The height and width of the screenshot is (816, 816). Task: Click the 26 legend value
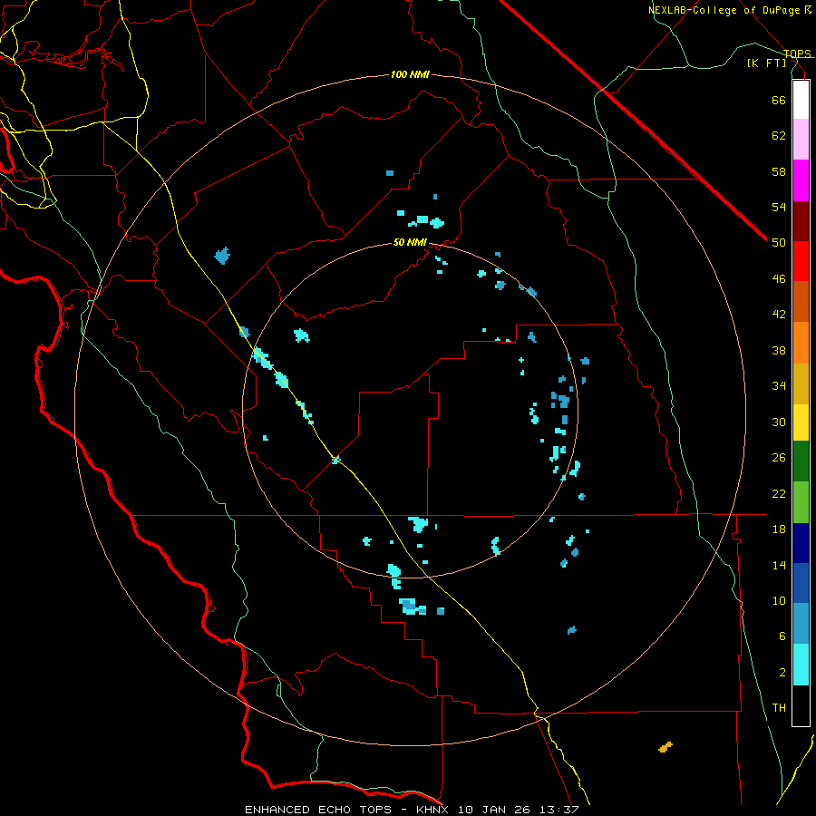point(779,458)
